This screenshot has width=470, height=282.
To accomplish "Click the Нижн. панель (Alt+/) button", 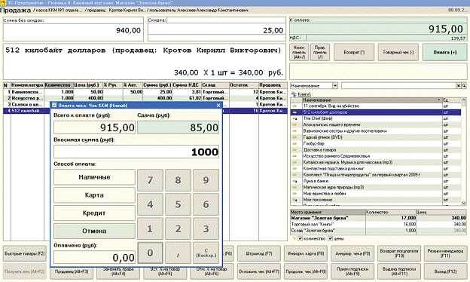I will 299,53.
